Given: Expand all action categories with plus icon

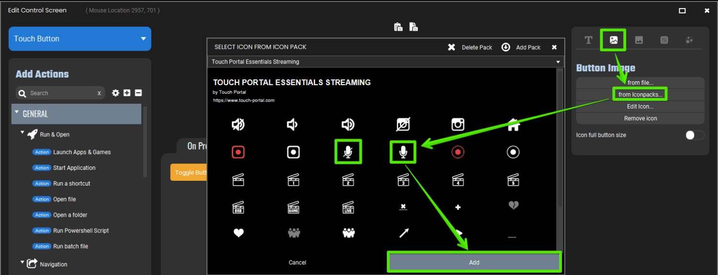Looking at the screenshot, I should coord(127,93).
